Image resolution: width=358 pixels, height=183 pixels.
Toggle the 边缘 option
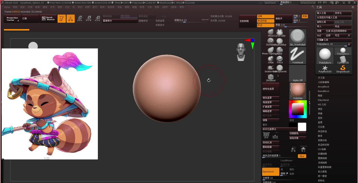[265, 16]
